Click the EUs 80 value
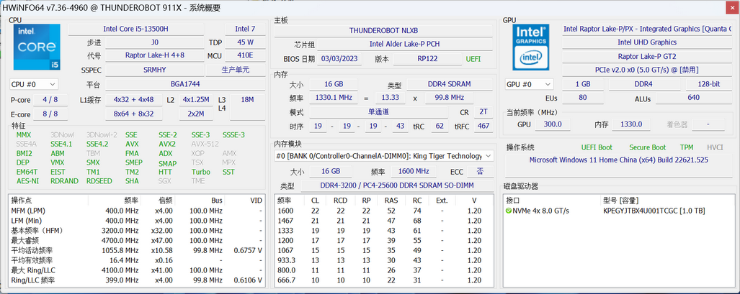740x294 pixels. click(582, 98)
